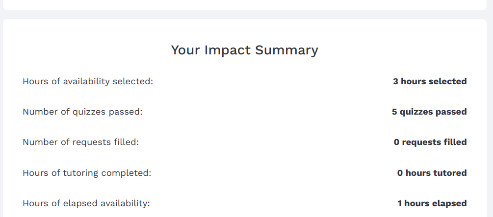The height and width of the screenshot is (217, 493).
Task: Select the "Number of quizzes passed:" label
Action: point(82,112)
